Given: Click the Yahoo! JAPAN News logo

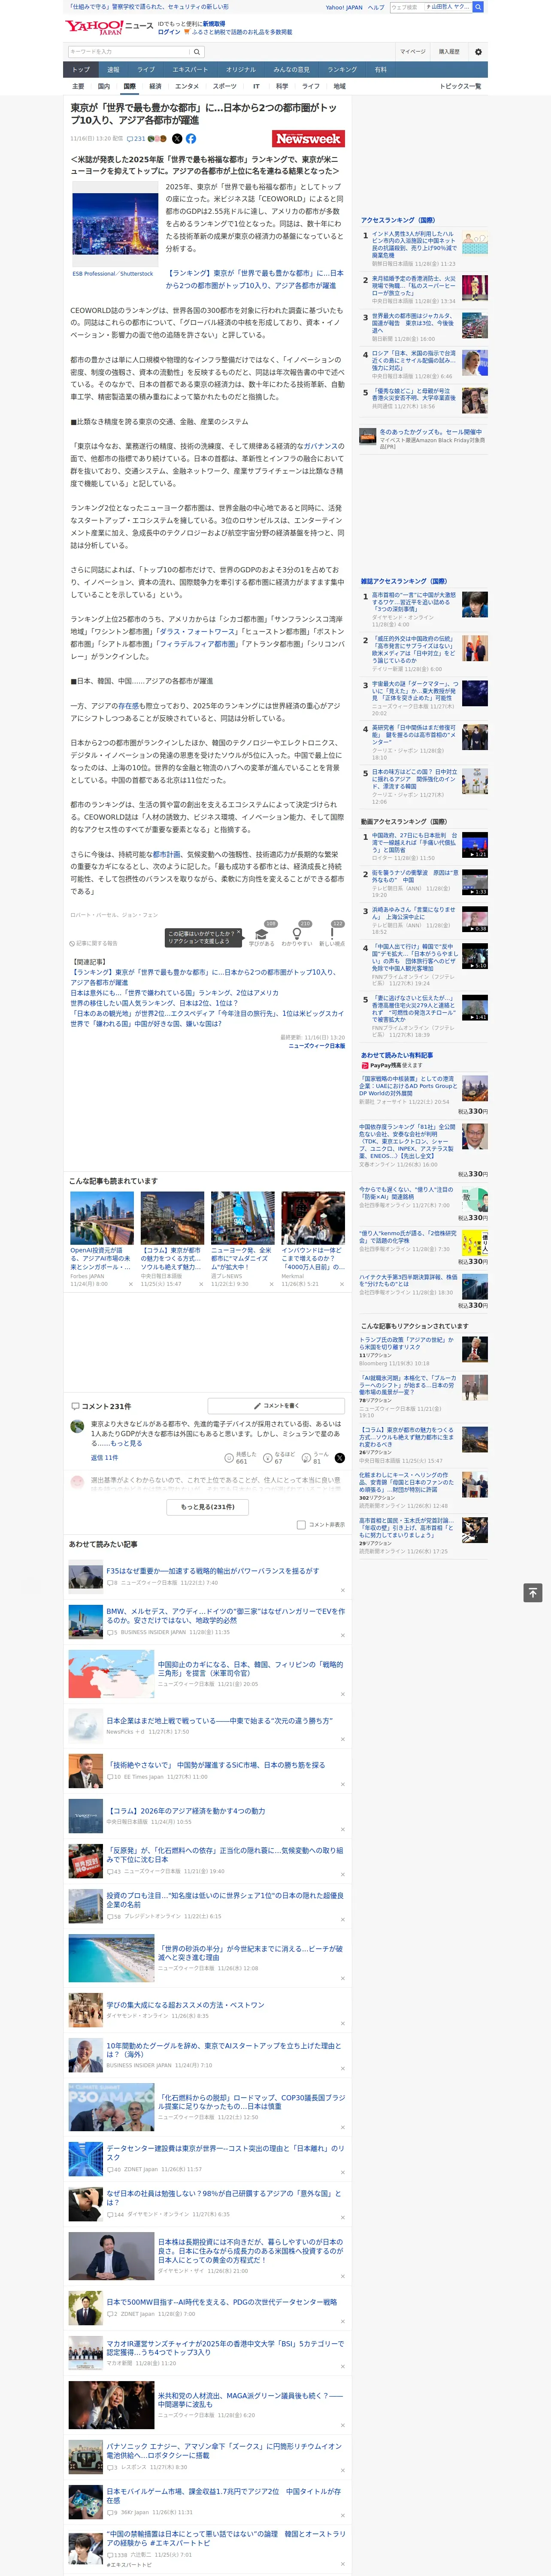Looking at the screenshot, I should [109, 27].
